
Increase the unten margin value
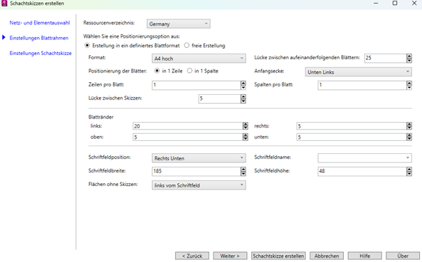click(409, 135)
